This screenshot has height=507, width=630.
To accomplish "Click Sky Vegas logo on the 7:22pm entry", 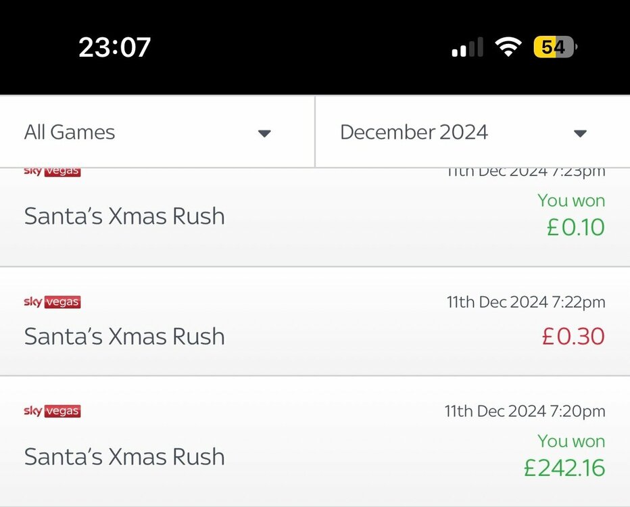I will click(x=52, y=302).
